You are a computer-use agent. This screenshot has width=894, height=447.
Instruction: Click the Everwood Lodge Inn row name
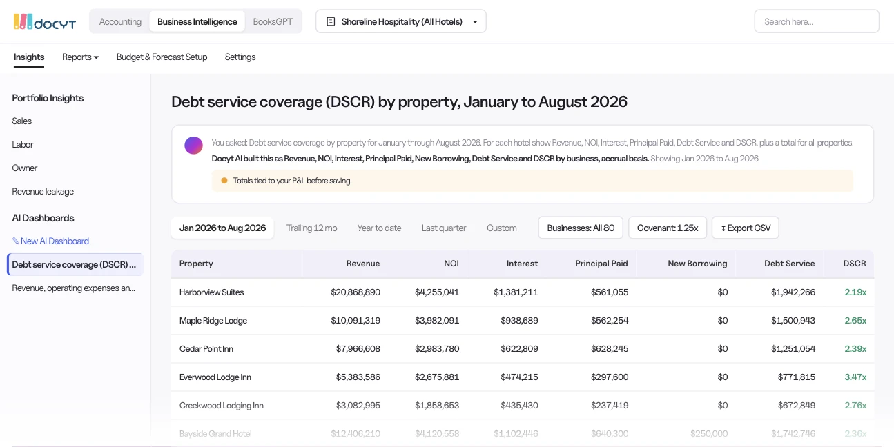pos(215,377)
